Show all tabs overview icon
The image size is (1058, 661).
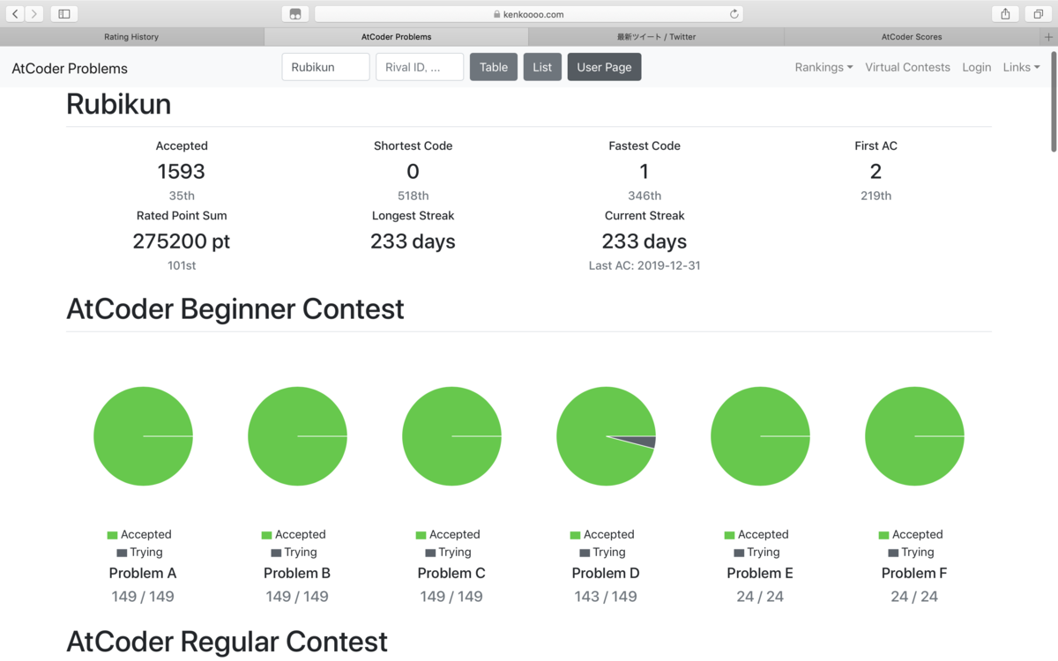pyautogui.click(x=1039, y=14)
